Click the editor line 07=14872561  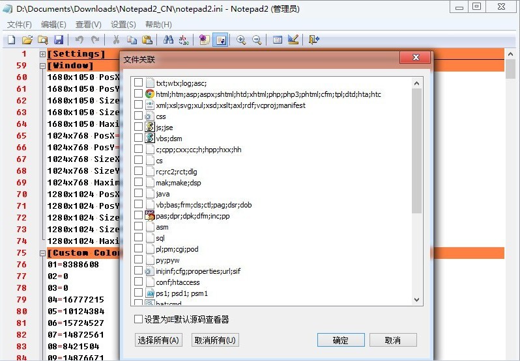click(x=76, y=335)
